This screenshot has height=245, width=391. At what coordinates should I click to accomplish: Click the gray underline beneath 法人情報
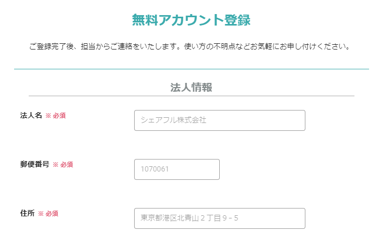(191, 96)
